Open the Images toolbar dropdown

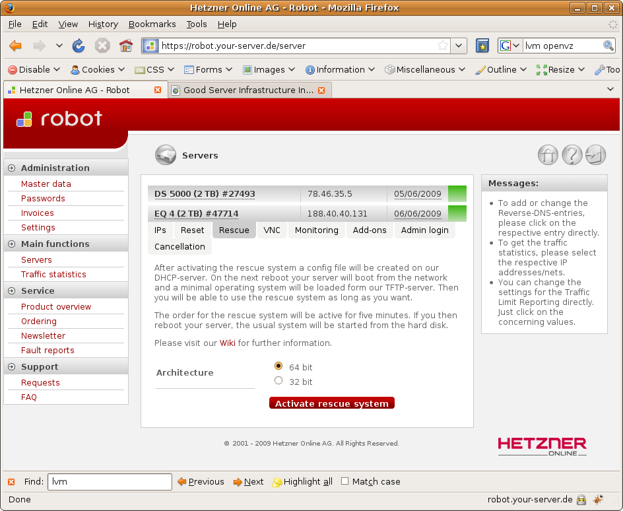coord(269,69)
